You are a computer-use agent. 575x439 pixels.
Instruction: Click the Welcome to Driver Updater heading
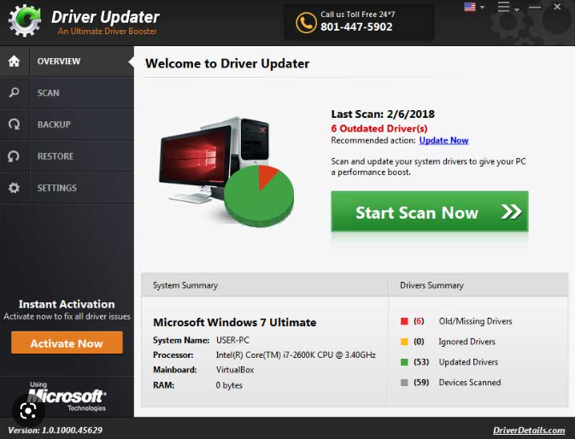[227, 63]
